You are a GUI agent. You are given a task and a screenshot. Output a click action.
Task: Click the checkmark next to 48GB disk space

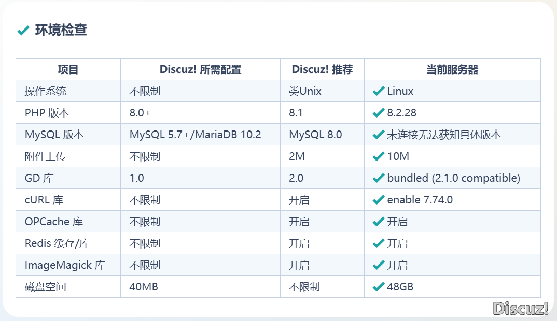pyautogui.click(x=379, y=287)
